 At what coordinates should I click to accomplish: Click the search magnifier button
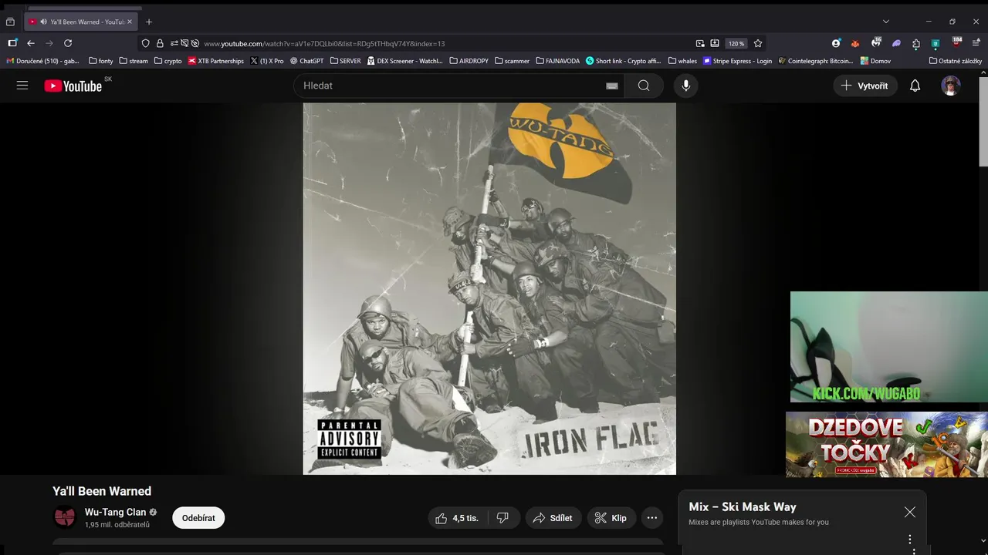click(x=644, y=86)
